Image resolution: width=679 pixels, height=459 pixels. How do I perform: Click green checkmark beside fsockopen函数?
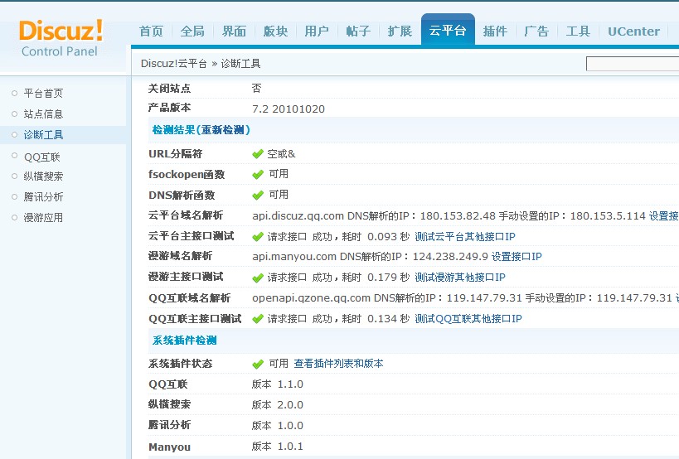[258, 175]
